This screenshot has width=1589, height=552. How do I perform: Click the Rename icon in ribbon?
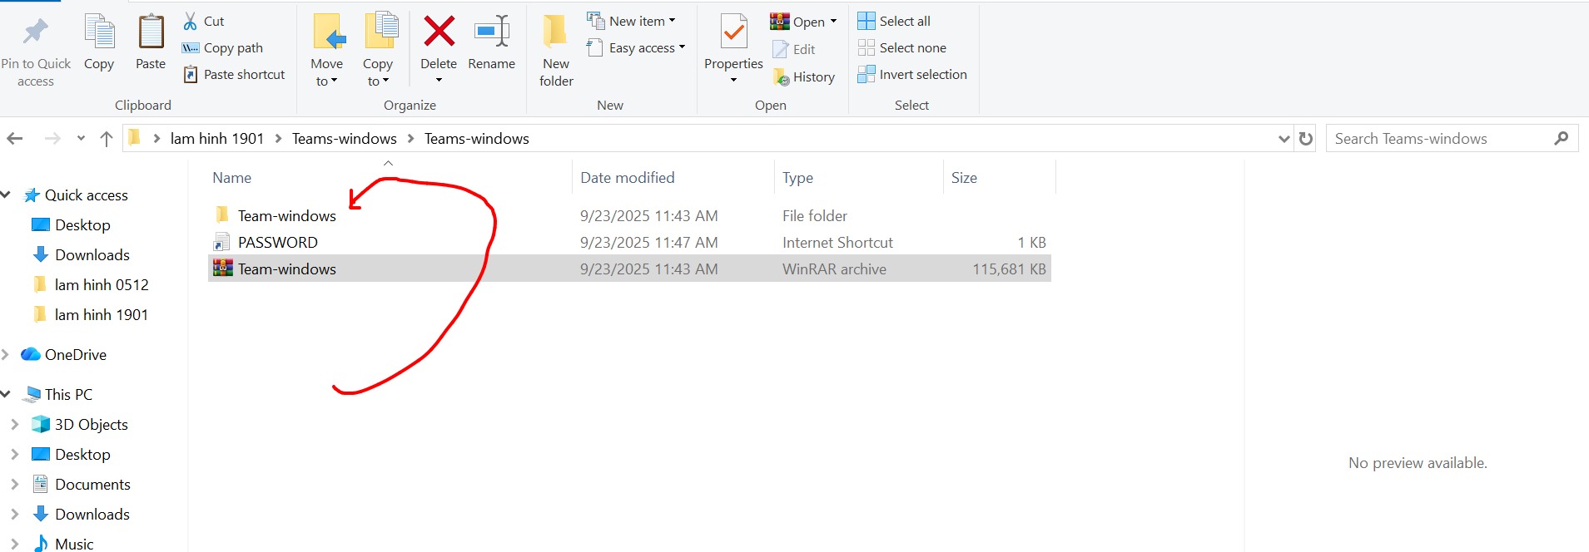491,32
